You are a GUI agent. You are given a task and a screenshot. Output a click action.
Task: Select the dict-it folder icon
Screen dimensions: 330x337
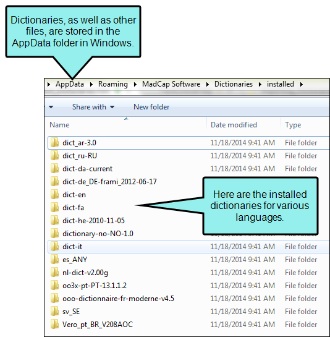pyautogui.click(x=54, y=246)
